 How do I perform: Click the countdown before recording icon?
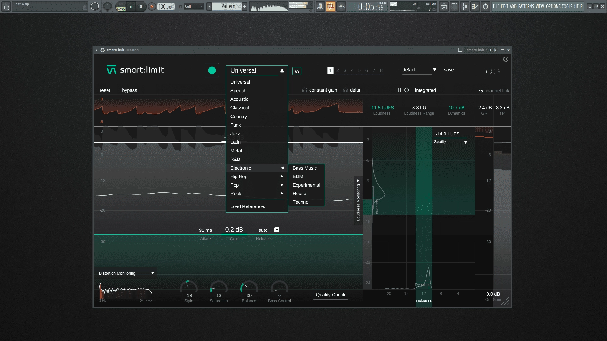click(x=341, y=6)
